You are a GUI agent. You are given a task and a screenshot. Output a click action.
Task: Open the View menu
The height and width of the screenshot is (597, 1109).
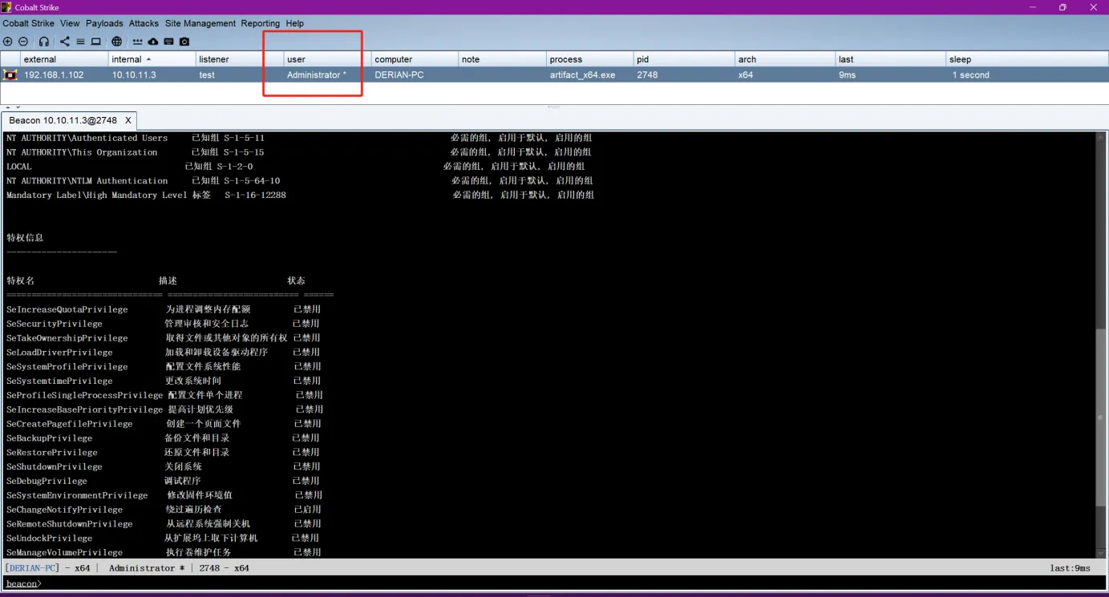tap(70, 23)
